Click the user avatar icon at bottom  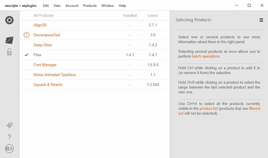9,149
